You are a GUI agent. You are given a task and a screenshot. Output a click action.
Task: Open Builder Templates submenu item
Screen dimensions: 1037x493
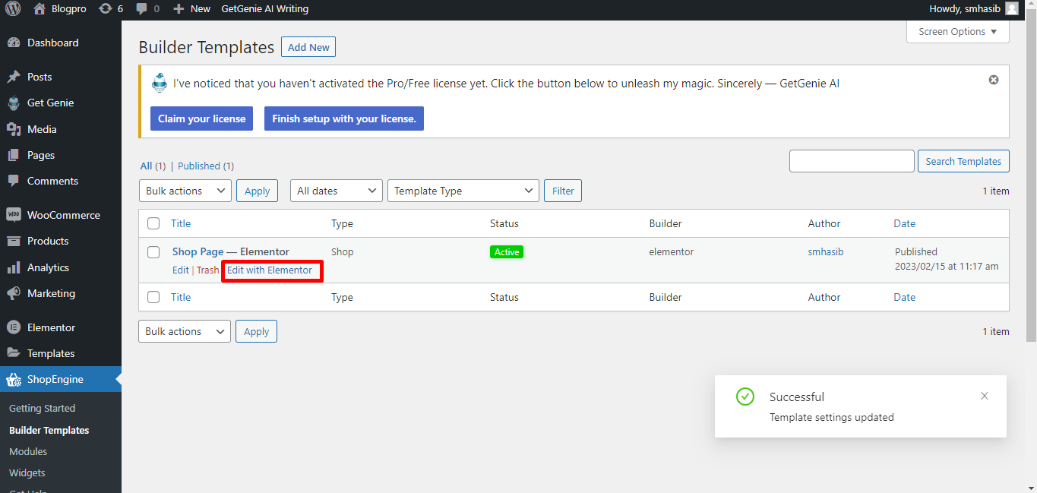49,430
